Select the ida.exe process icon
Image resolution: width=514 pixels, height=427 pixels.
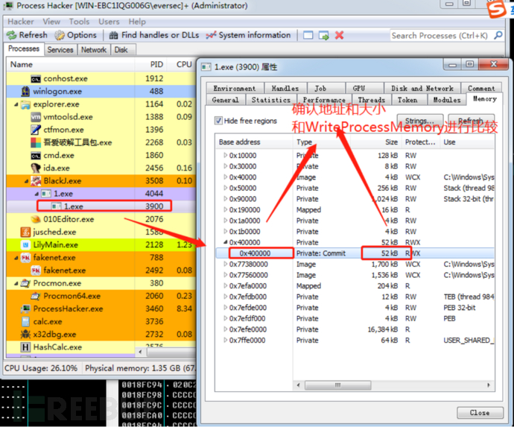(x=37, y=168)
